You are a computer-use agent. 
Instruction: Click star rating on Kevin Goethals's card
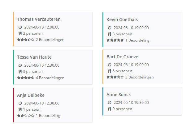click(115, 40)
